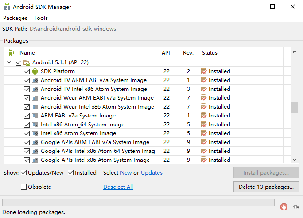Uncheck the Intel x86 Atom System Image checkbox
Image resolution: width=303 pixels, height=218 pixels.
tap(27, 133)
